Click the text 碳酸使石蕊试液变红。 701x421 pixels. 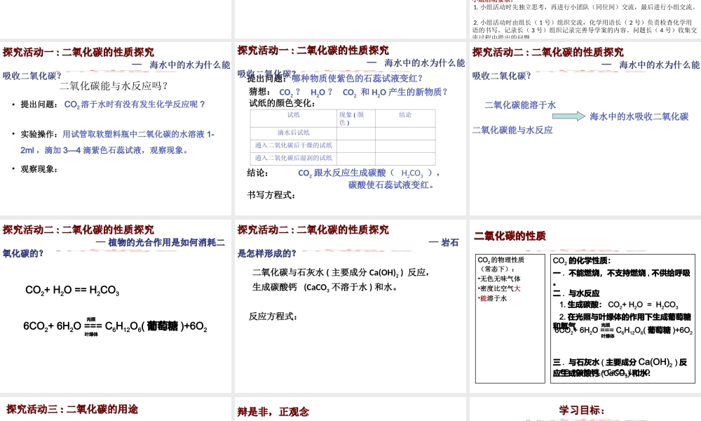[391, 185]
